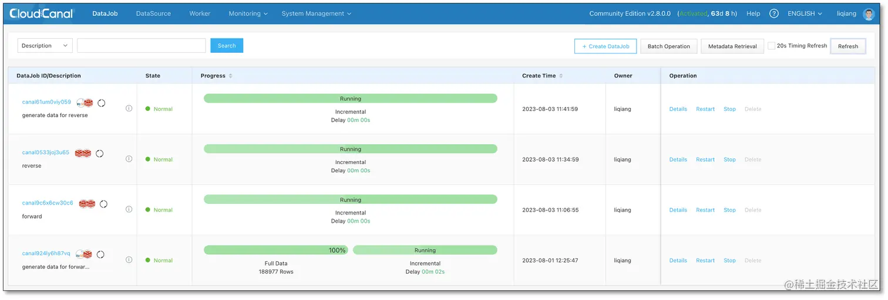Click the 2023-08-01 12:25:47 create time
This screenshot has height=300, width=888.
tap(550, 260)
